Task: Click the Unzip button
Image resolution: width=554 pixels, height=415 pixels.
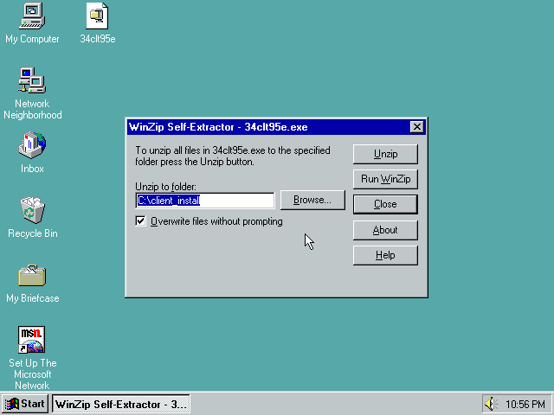Action: 385,154
